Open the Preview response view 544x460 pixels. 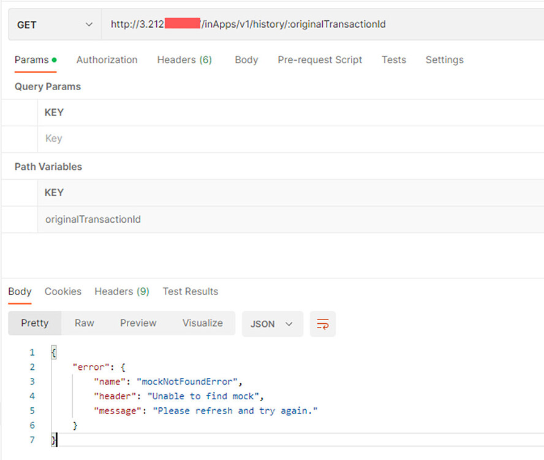138,323
